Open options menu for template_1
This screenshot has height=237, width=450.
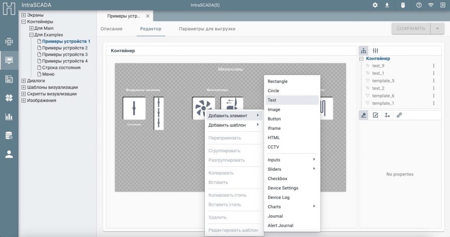434,103
